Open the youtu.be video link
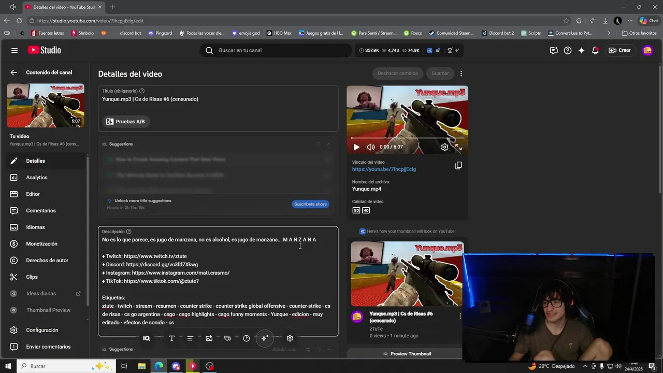663x373 pixels. coord(384,169)
